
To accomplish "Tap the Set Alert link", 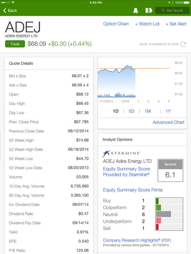I will 176,24.
